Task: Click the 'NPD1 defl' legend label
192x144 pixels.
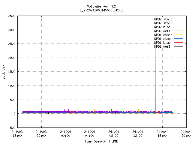Action: point(162,46)
